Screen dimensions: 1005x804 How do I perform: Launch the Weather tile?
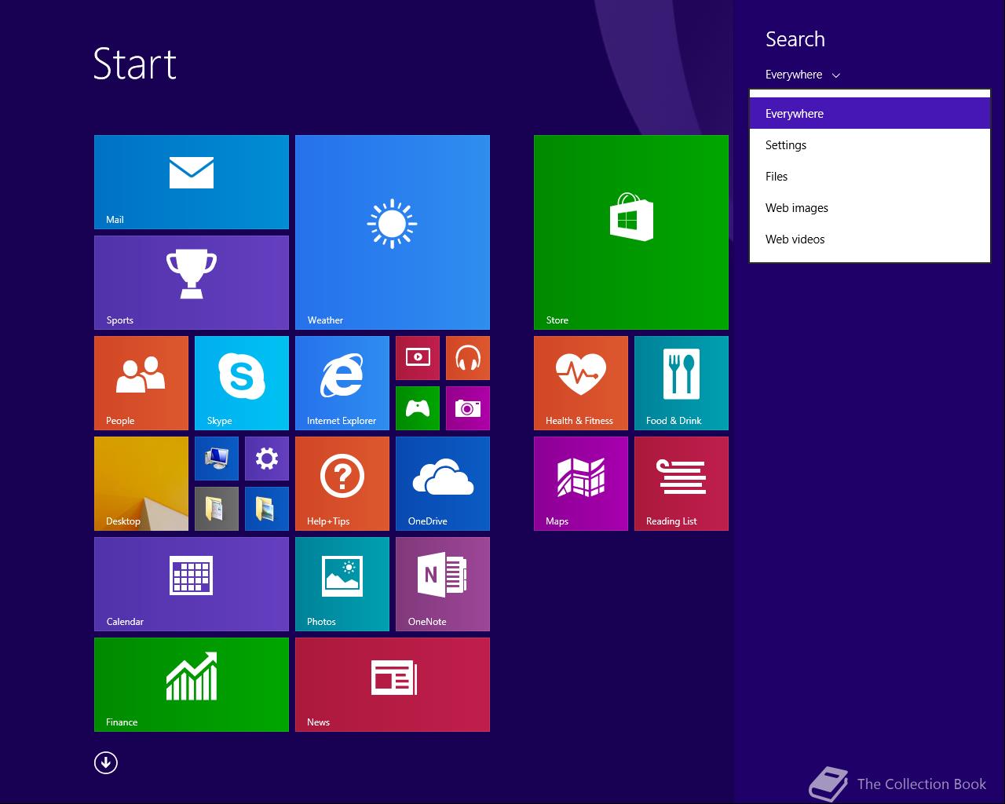pyautogui.click(x=393, y=232)
